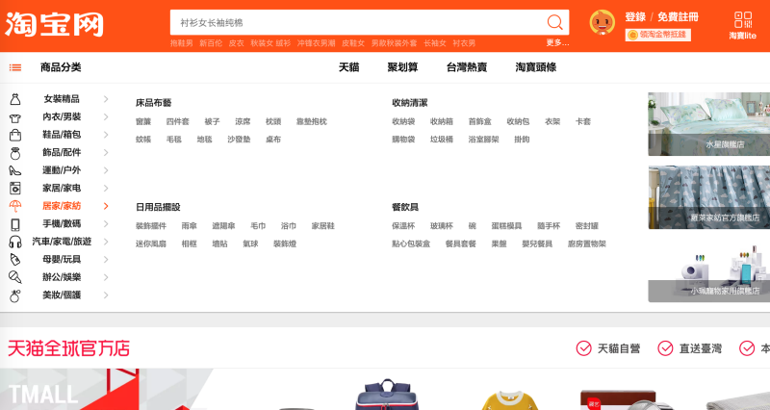This screenshot has height=410, width=770.
Task: Click the high-heel icon for 運動/户外
Action: tap(15, 171)
